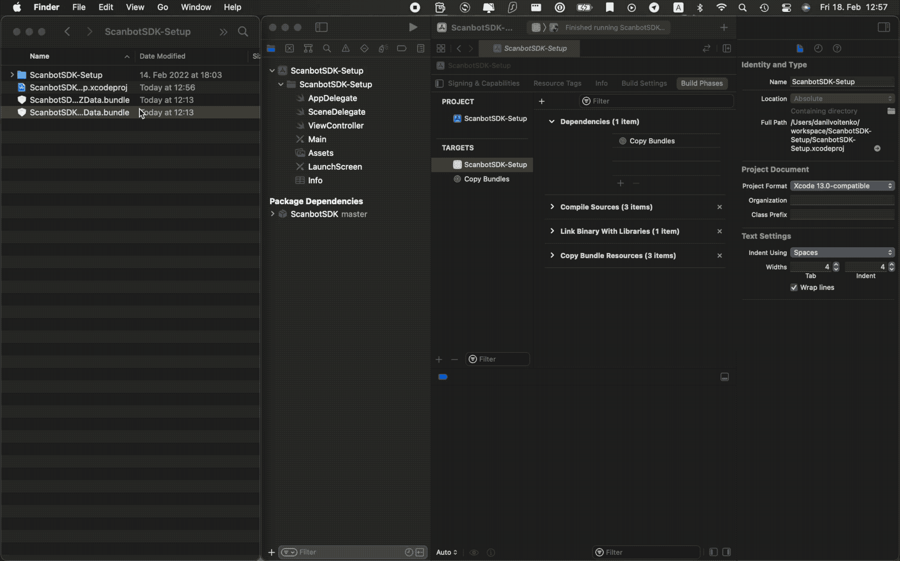The width and height of the screenshot is (900, 561).
Task: Toggle the left navigator sidebar
Action: click(322, 27)
